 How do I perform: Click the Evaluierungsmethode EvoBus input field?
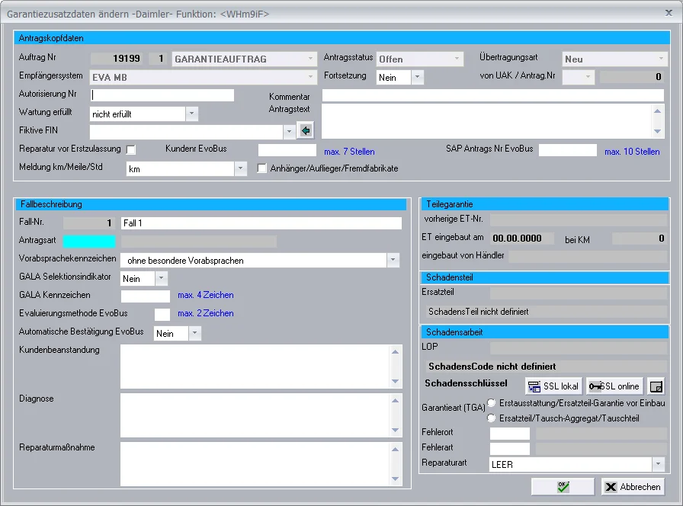pos(162,315)
